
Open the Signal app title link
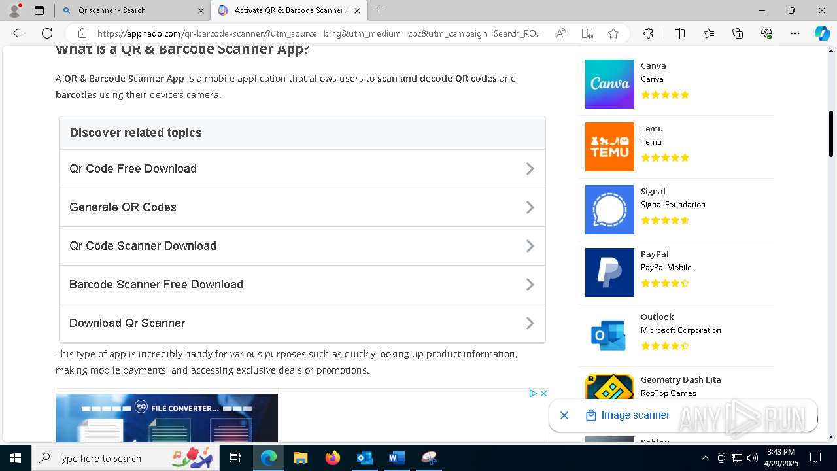click(x=653, y=191)
